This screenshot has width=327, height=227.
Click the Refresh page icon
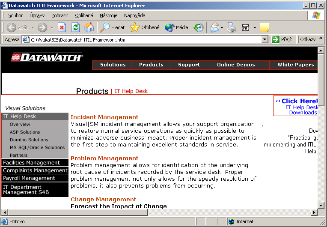tap(75, 27)
